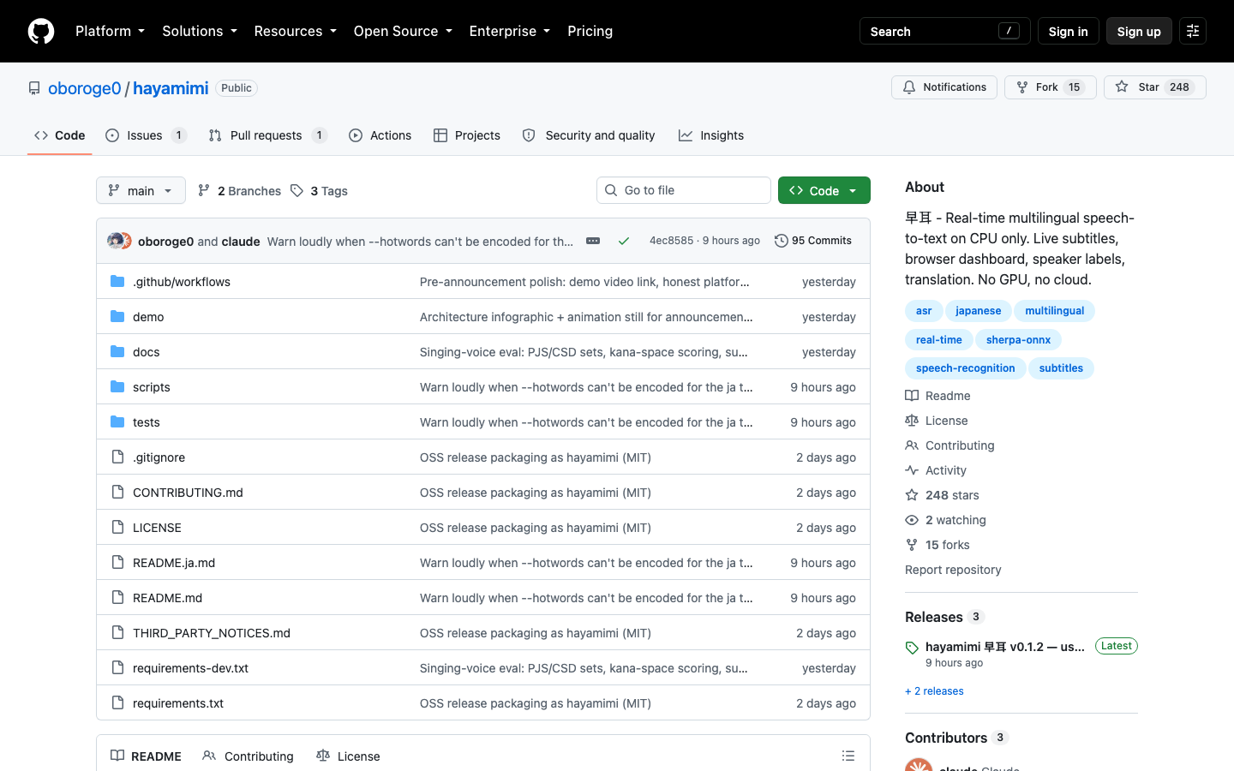Screen dimensions: 1234x771
Task: Open the Pricing link
Action: 590,31
